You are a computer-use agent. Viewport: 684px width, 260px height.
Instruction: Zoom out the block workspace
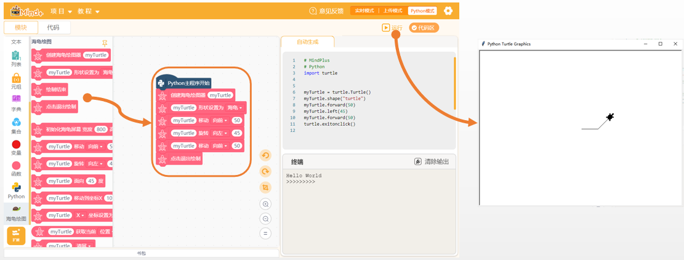265,219
